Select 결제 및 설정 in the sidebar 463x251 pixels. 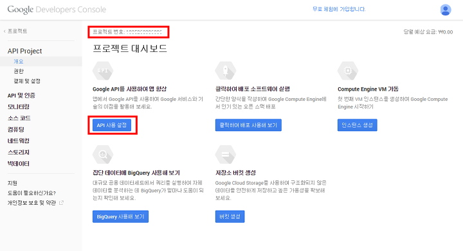[27, 81]
